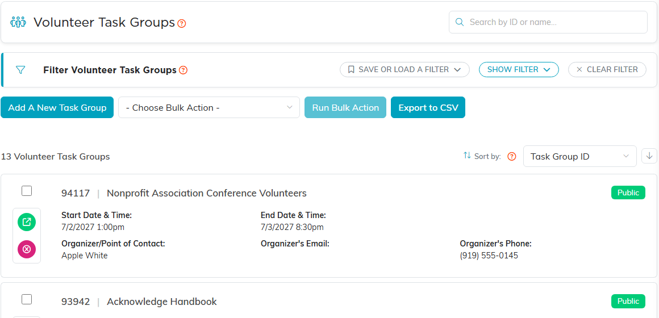Click the end date 7/3/2027 8:30pm

[x=291, y=227]
